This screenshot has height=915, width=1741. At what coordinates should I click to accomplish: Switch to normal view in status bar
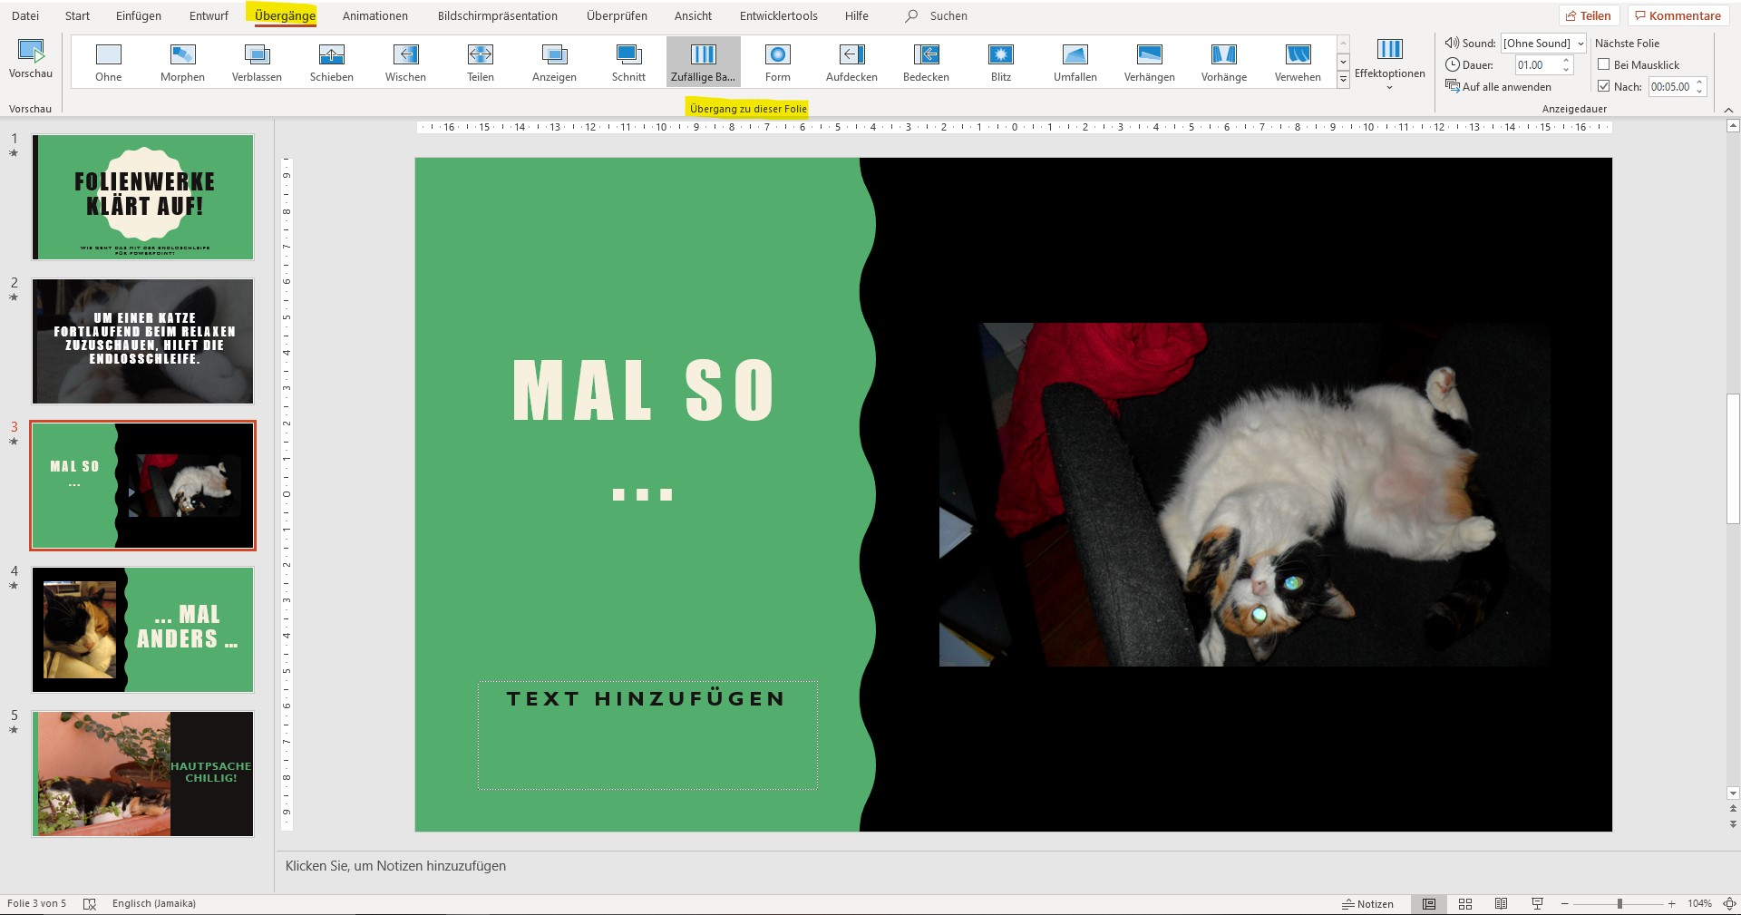click(x=1429, y=904)
